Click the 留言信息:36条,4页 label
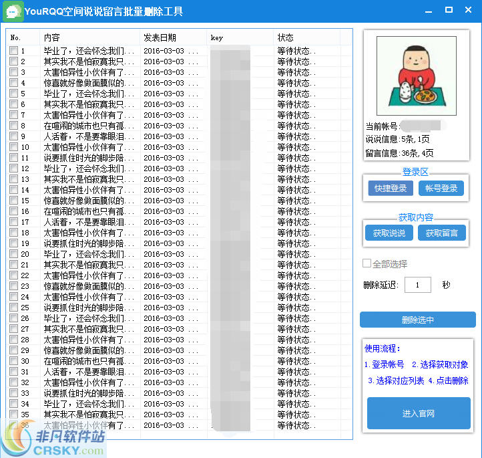The width and height of the screenshot is (482, 458). point(399,153)
